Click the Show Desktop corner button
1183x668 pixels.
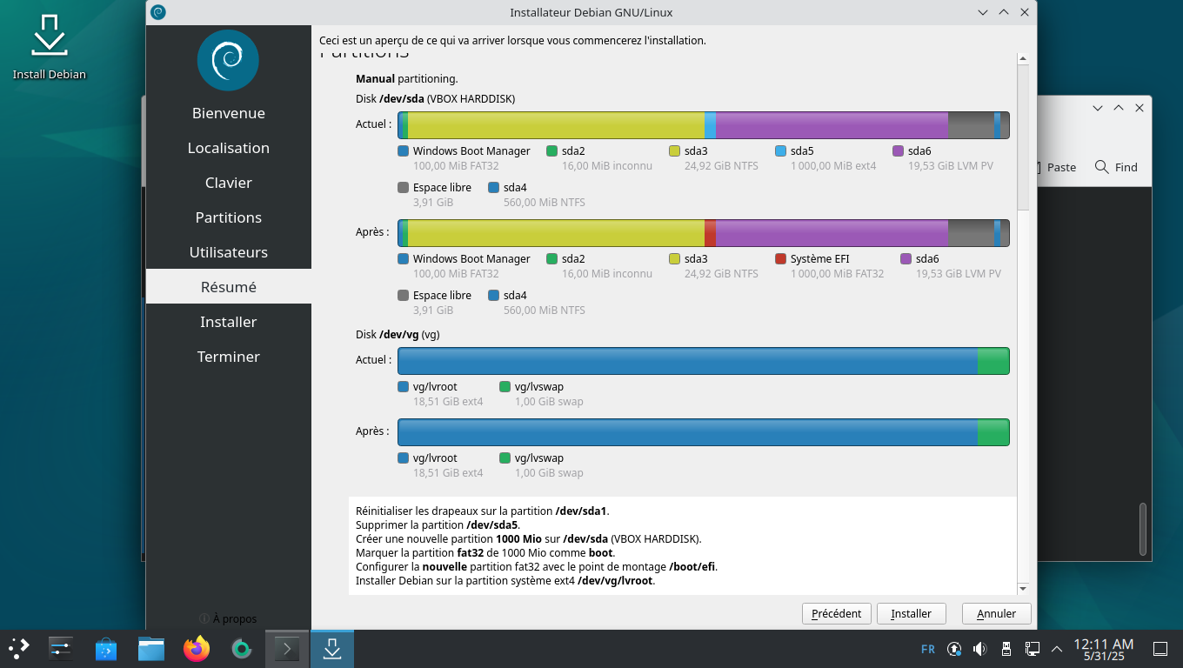(1160, 649)
